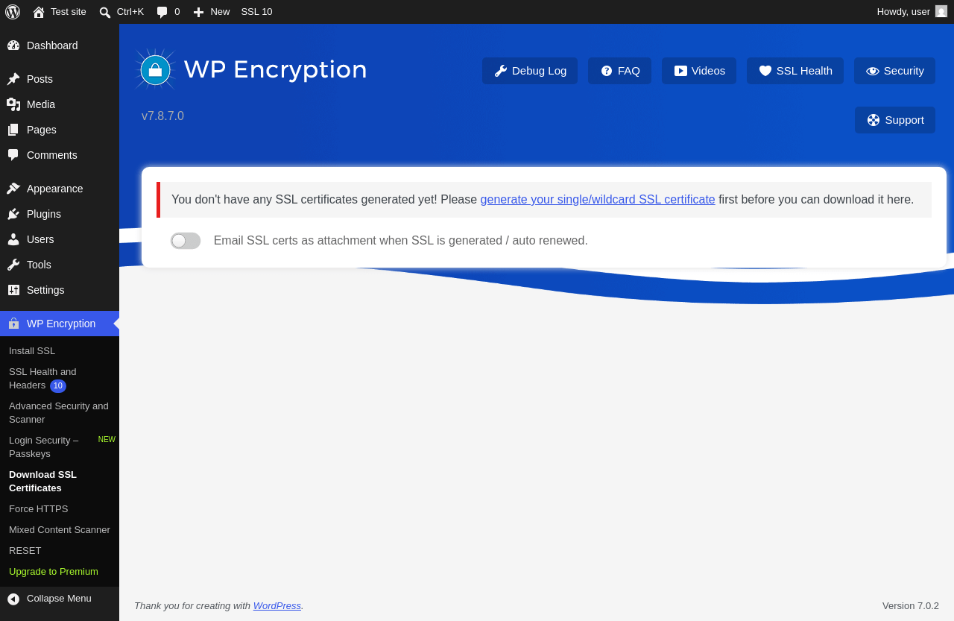The width and height of the screenshot is (954, 621).
Task: Click the user avatar next to Howdy
Action: [x=941, y=11]
